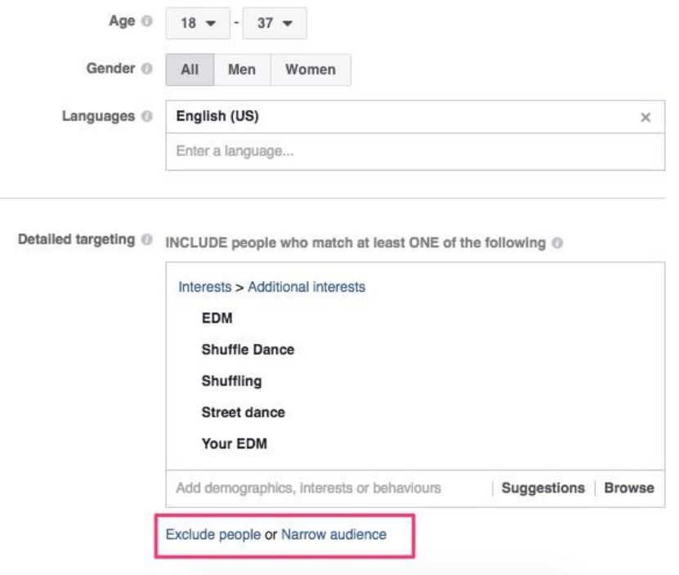
Task: Click the info icon beside Gender
Action: [147, 69]
